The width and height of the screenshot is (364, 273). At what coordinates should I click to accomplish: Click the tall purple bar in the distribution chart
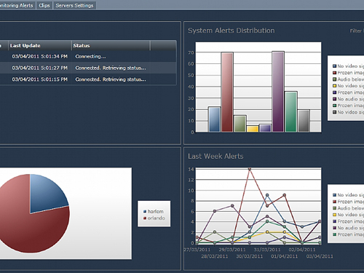278,92
